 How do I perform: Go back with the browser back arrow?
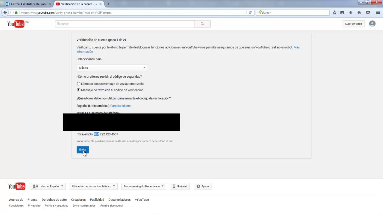5,13
